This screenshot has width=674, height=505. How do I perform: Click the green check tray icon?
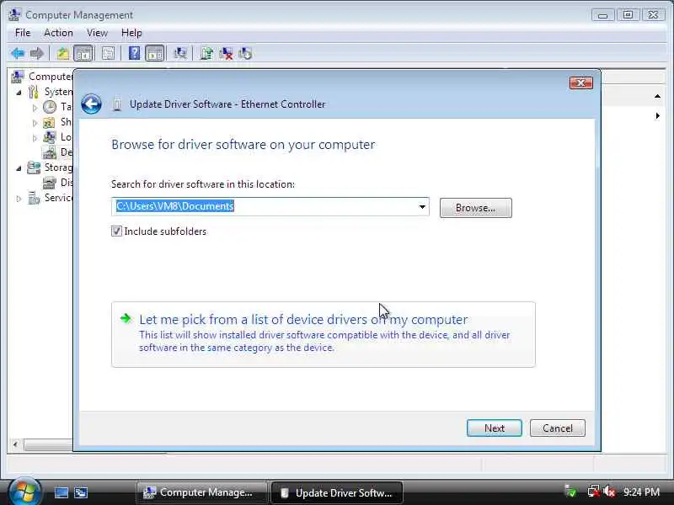tap(571, 492)
